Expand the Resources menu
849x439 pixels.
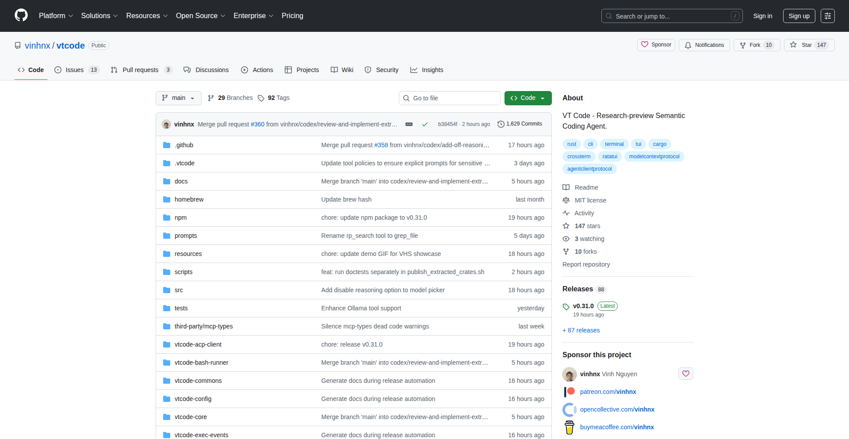point(147,16)
